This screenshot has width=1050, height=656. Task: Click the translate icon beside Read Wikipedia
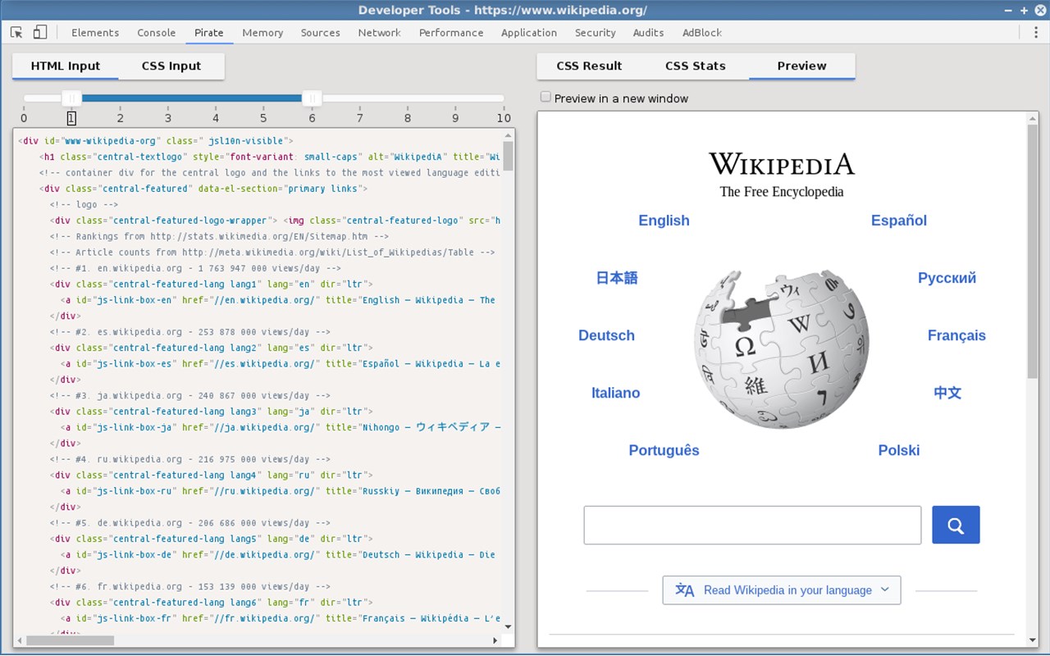(x=684, y=590)
